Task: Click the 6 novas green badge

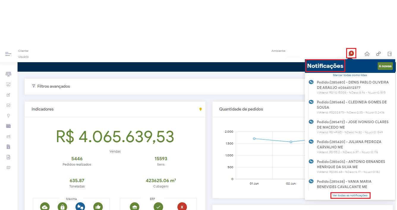Action: [385, 66]
